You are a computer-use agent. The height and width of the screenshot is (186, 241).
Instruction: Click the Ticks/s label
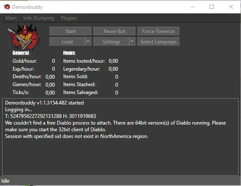point(21,92)
